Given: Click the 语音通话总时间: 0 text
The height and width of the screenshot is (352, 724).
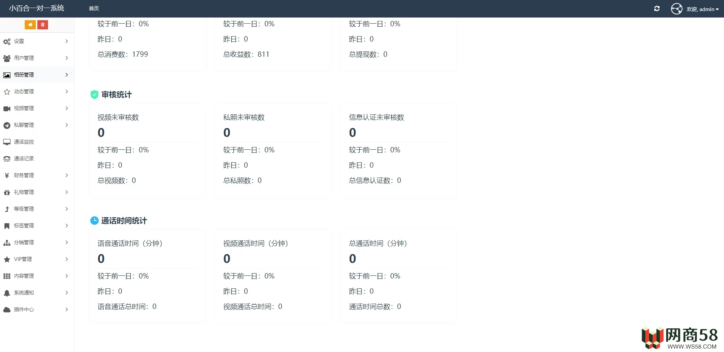Looking at the screenshot, I should click(x=127, y=307).
